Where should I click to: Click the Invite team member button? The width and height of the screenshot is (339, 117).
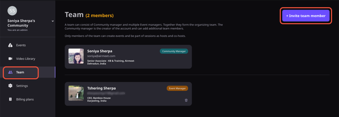[306, 16]
